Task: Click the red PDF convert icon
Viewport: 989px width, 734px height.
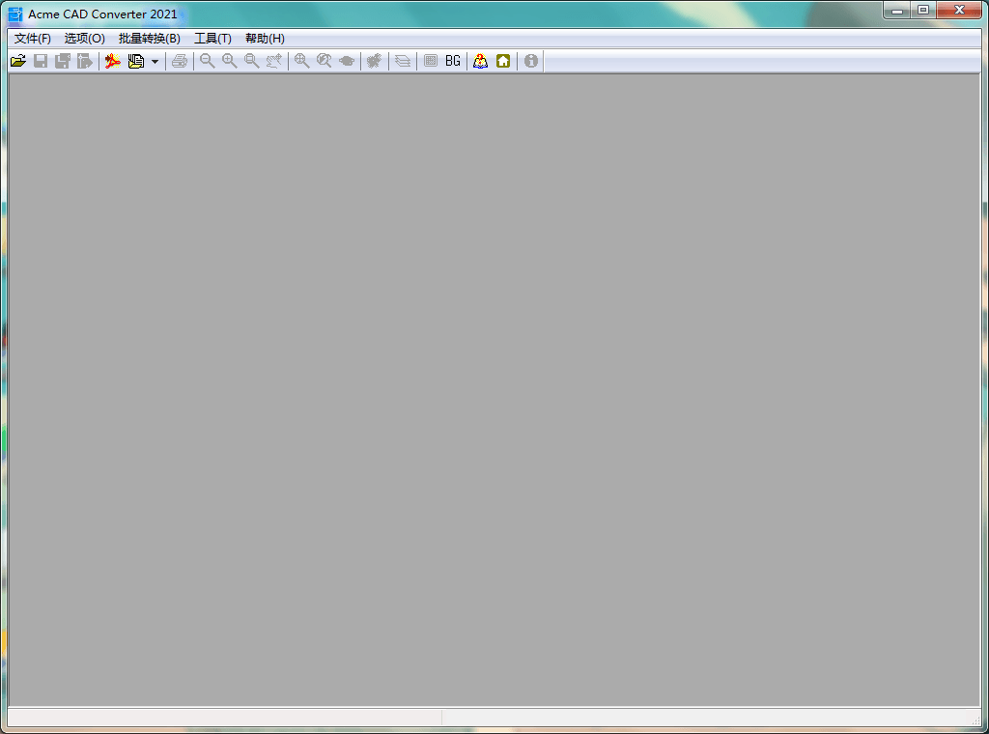Action: click(x=113, y=61)
